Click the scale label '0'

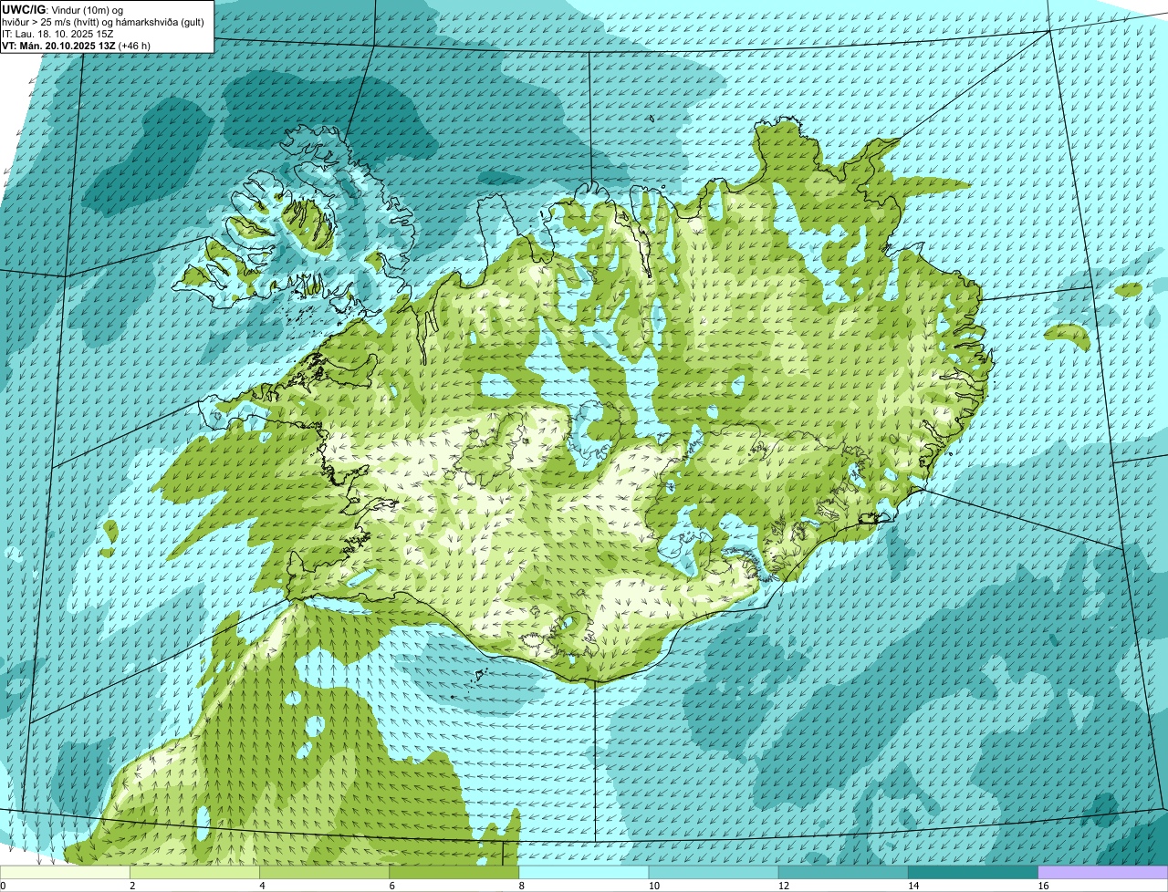point(3,886)
